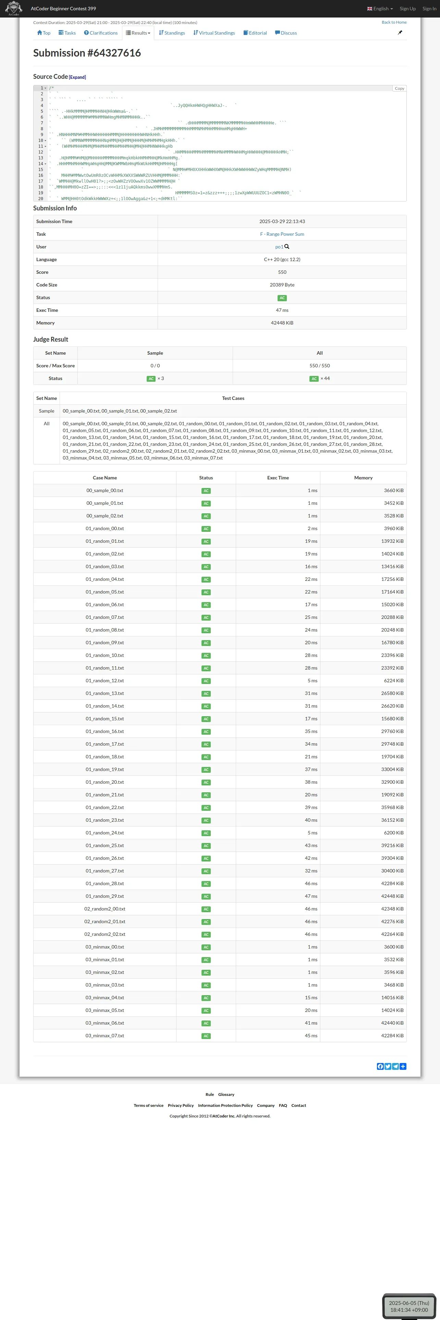Open the English language dropdown
440x1320 pixels.
pos(380,9)
